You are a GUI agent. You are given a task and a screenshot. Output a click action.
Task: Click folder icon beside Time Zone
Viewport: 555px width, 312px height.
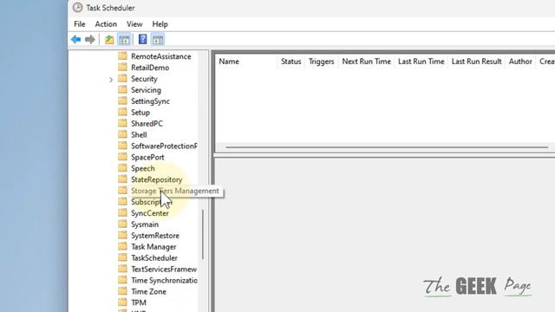pos(122,291)
